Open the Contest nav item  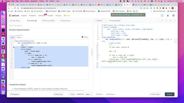pos(50,15)
